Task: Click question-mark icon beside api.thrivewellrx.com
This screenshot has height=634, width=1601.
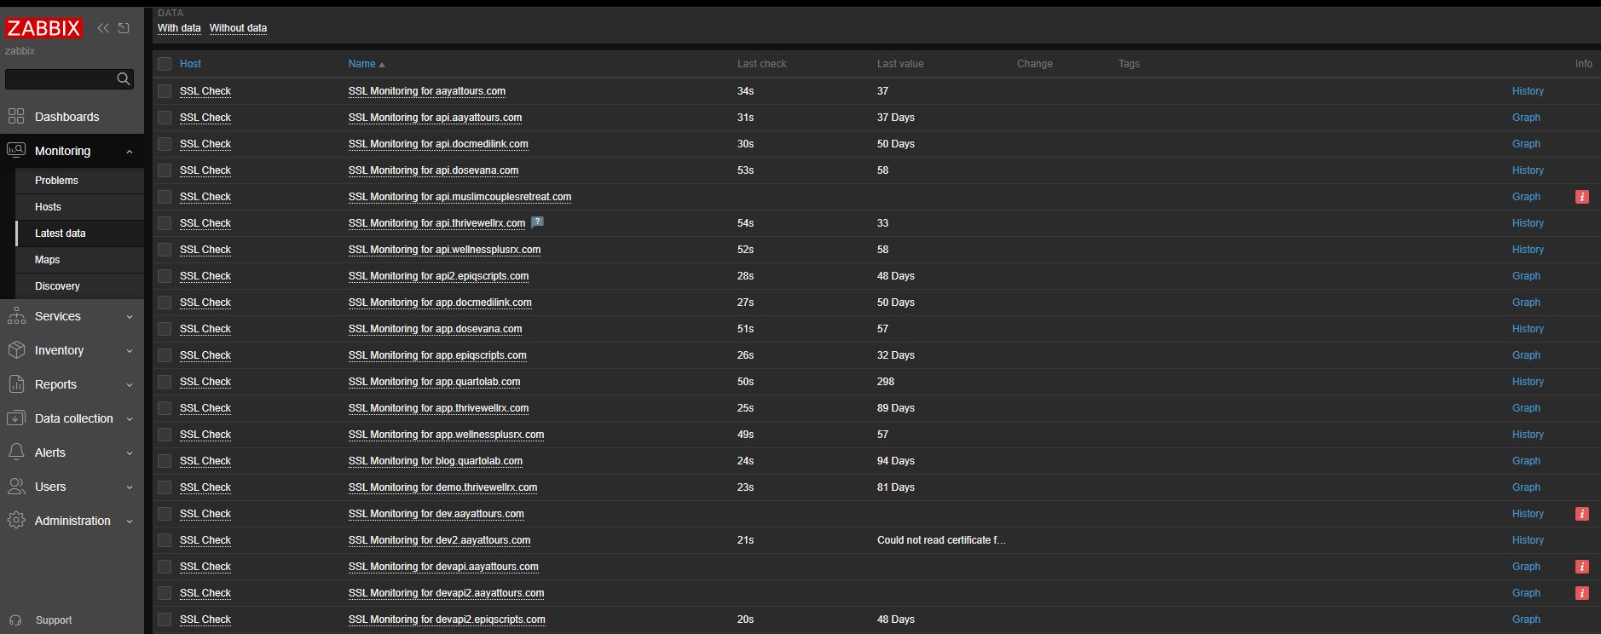Action: [x=537, y=222]
